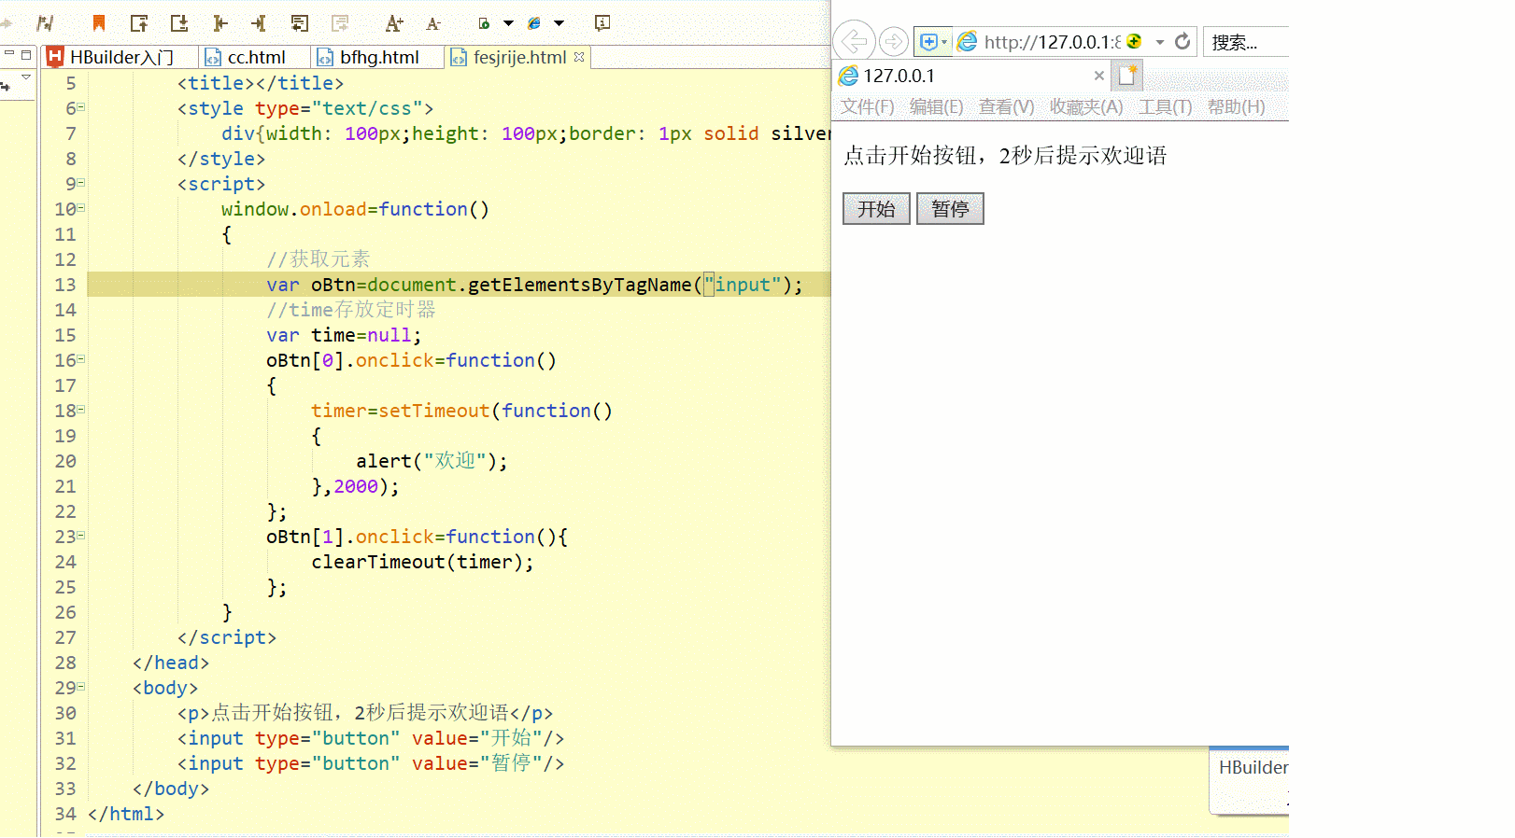
Task: Click the browser forward button
Action: (x=894, y=41)
